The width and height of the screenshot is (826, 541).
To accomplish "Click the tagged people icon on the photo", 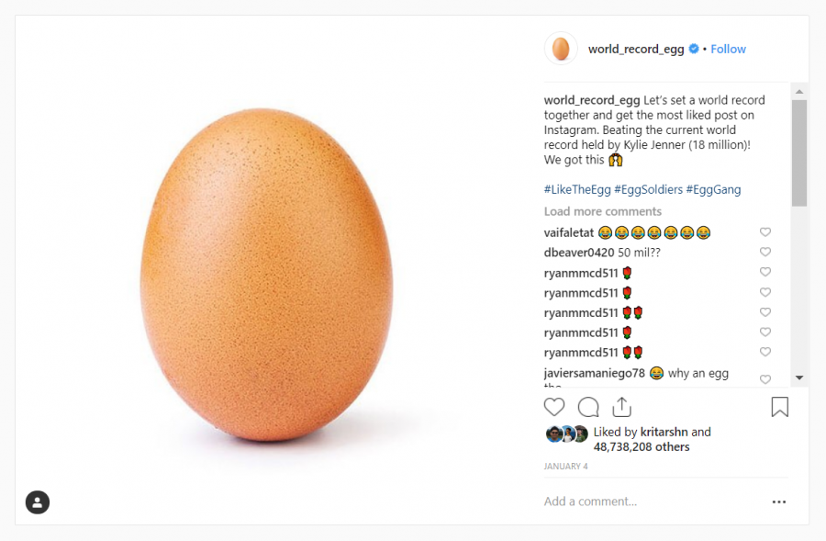I will [x=38, y=502].
